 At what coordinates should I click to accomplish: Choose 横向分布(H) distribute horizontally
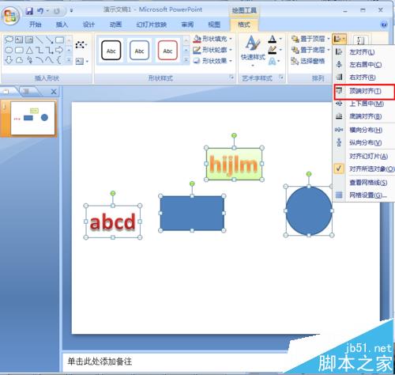(x=364, y=130)
